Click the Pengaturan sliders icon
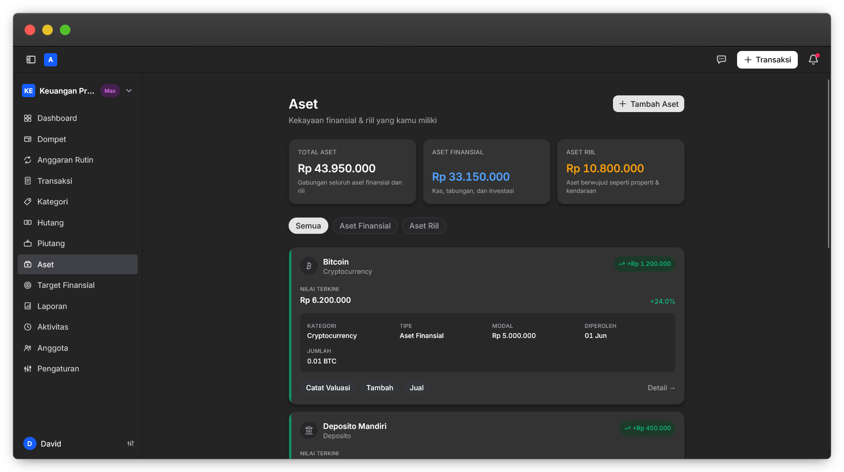 pyautogui.click(x=28, y=369)
